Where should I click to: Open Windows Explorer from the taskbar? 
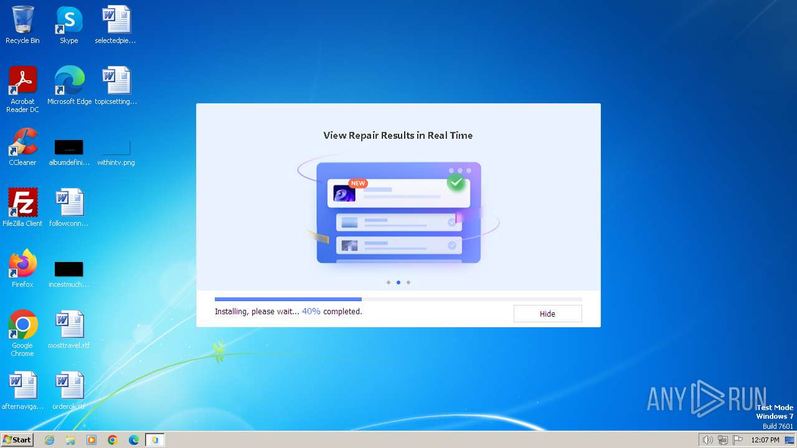(x=70, y=440)
